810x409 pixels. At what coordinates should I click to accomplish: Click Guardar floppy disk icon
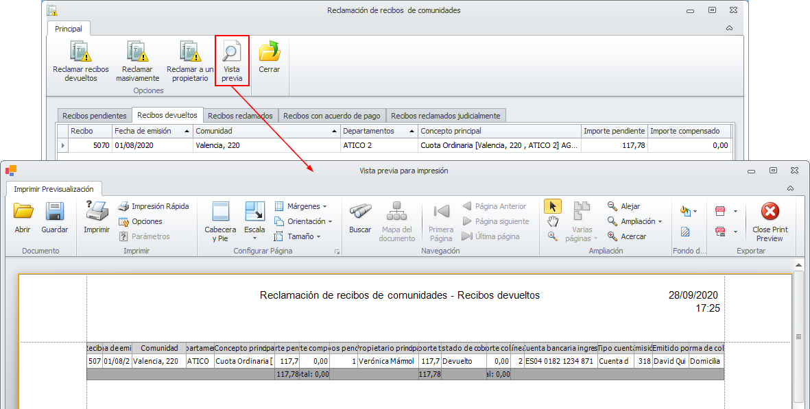[x=54, y=212]
